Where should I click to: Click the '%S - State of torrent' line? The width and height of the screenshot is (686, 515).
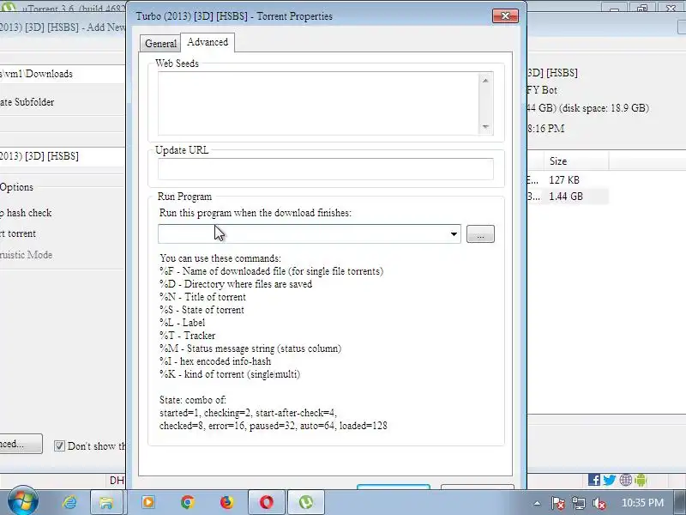(202, 310)
